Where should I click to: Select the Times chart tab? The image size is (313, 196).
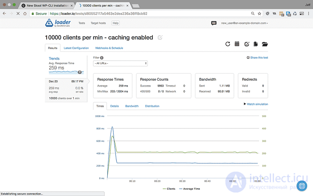tap(100, 106)
